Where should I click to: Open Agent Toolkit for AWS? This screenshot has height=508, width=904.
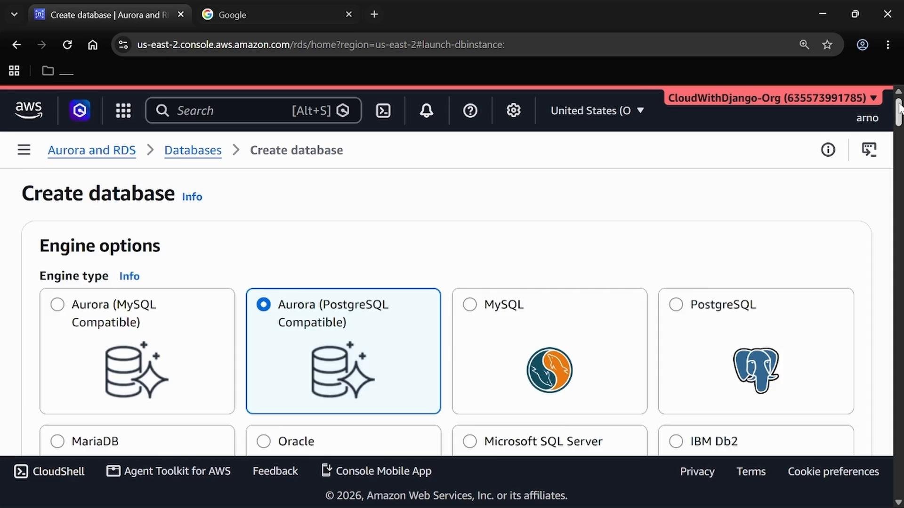tap(169, 471)
